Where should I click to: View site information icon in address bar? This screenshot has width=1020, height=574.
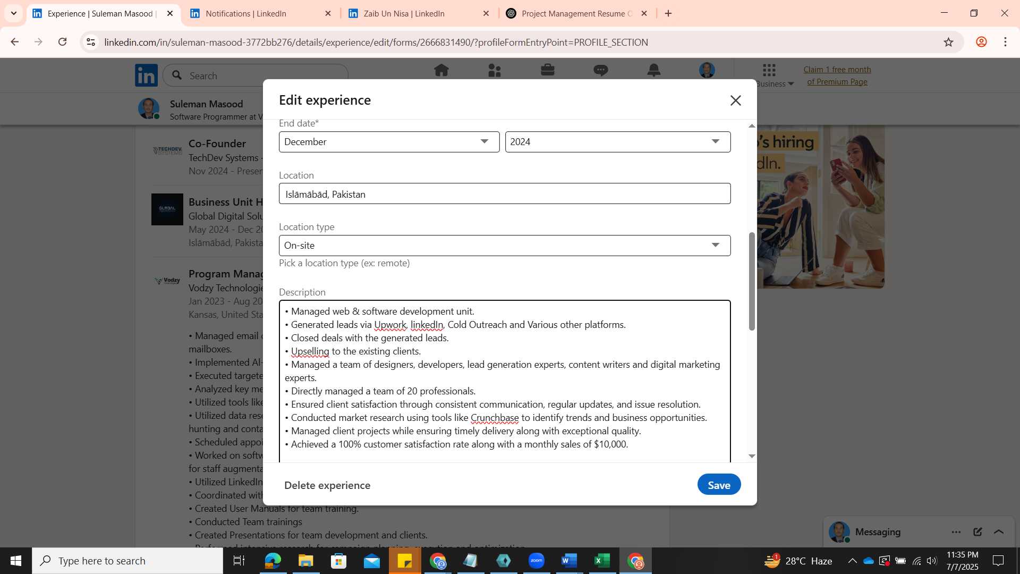[x=91, y=42]
